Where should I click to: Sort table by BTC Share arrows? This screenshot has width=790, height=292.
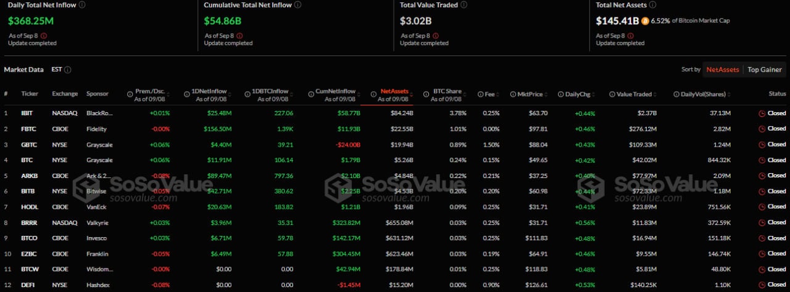[464, 94]
